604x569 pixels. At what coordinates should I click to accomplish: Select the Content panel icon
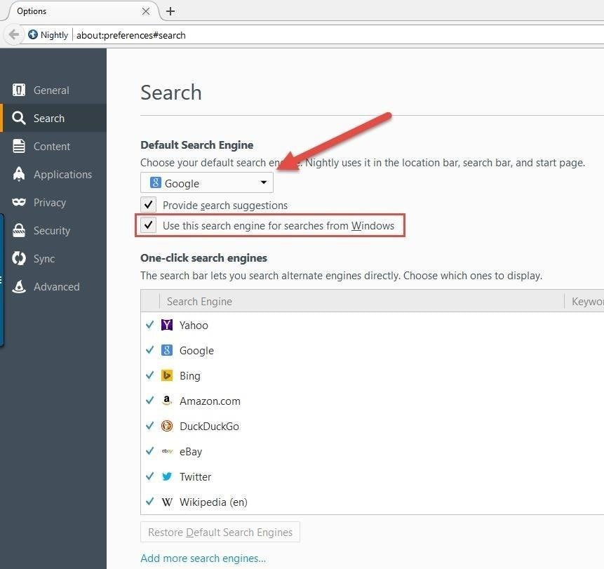[19, 146]
